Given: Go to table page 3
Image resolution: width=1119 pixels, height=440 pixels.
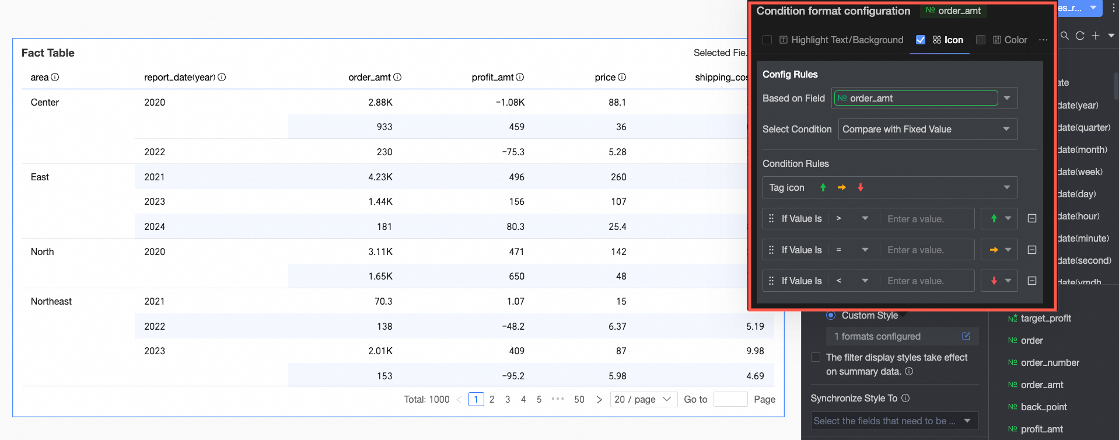Looking at the screenshot, I should click(508, 399).
